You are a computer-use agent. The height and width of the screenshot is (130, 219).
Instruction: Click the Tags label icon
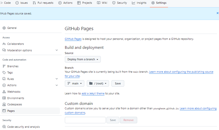[x=4, y=72]
